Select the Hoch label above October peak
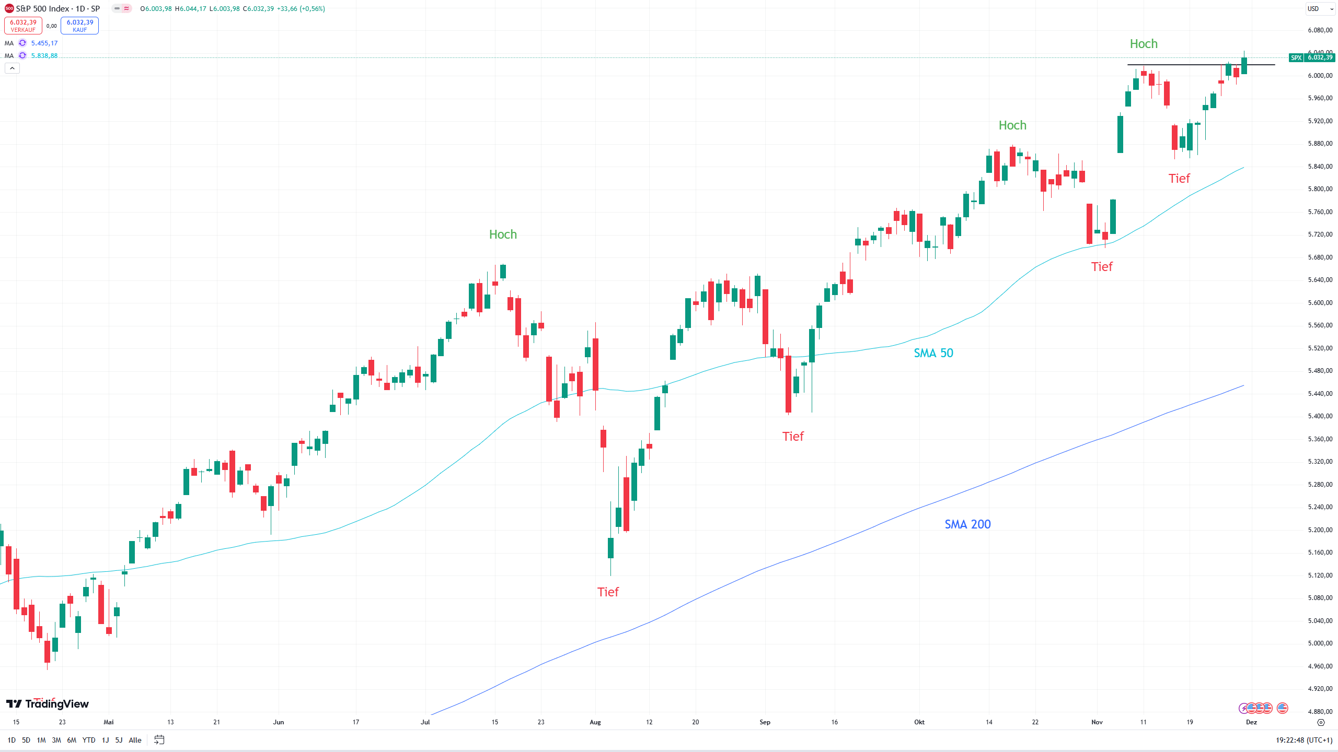The image size is (1338, 752). point(1012,125)
